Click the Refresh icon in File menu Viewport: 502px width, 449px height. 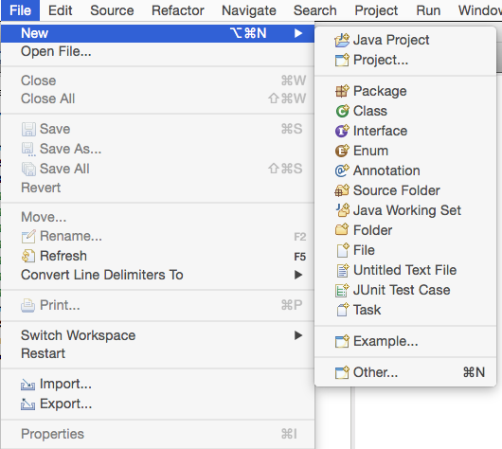pos(28,256)
